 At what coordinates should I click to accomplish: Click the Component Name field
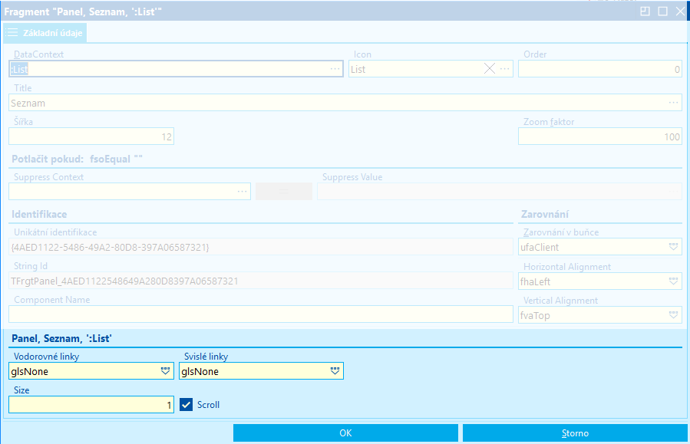tap(261, 314)
